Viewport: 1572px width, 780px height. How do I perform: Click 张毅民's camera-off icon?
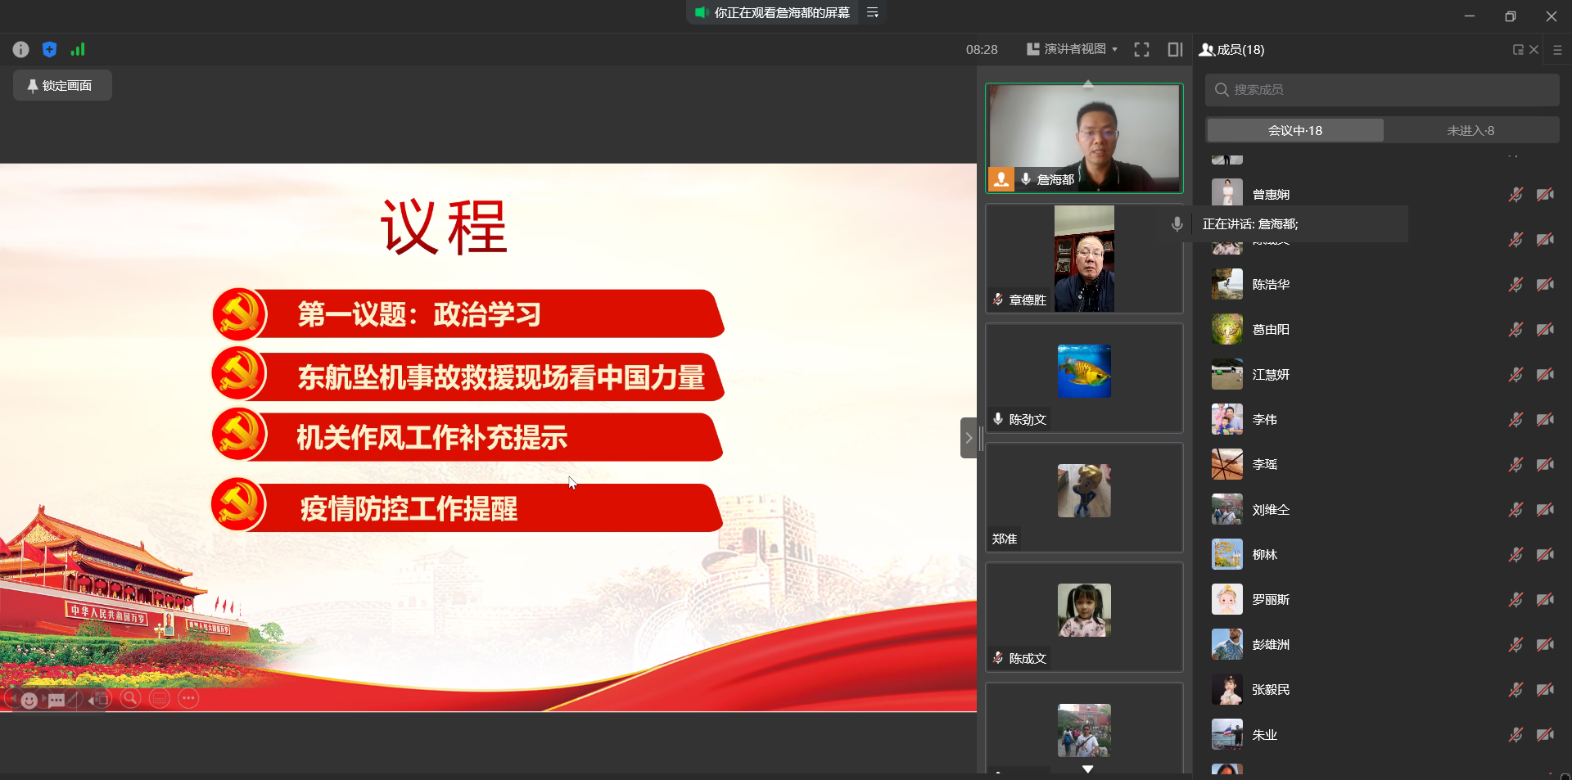(1545, 690)
